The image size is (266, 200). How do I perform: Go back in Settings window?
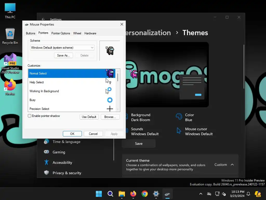pos(43,19)
